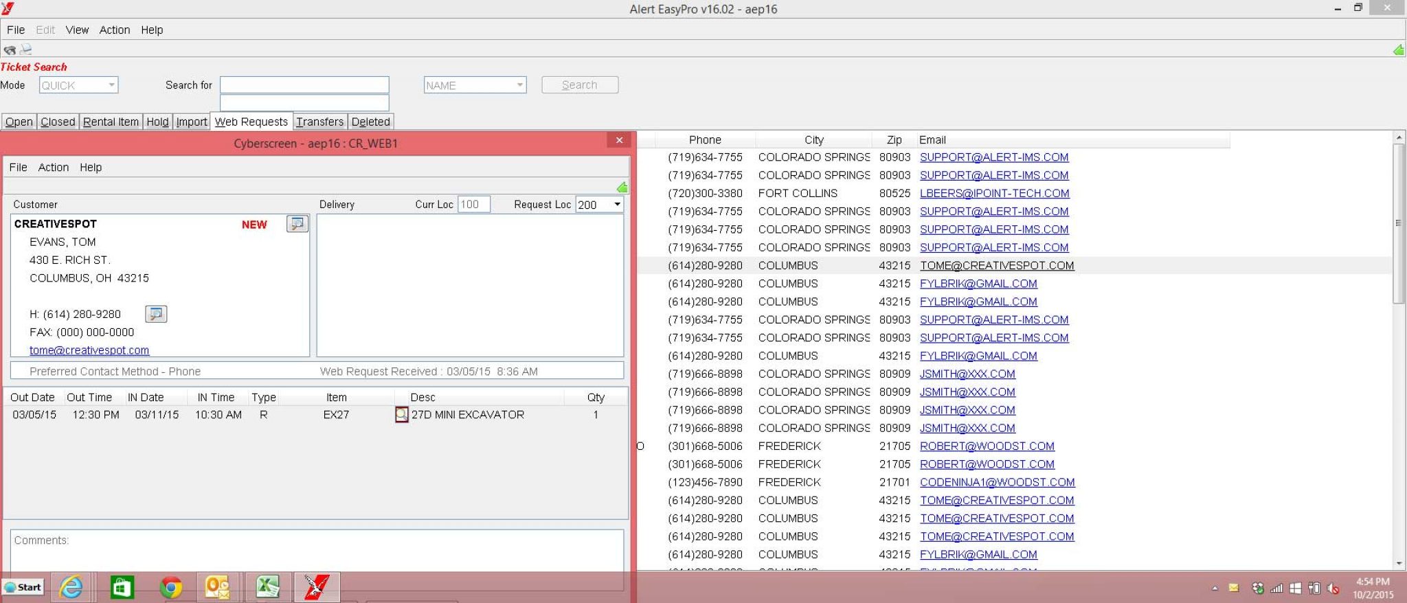Select the Transfers tab
The height and width of the screenshot is (603, 1407).
pos(319,122)
